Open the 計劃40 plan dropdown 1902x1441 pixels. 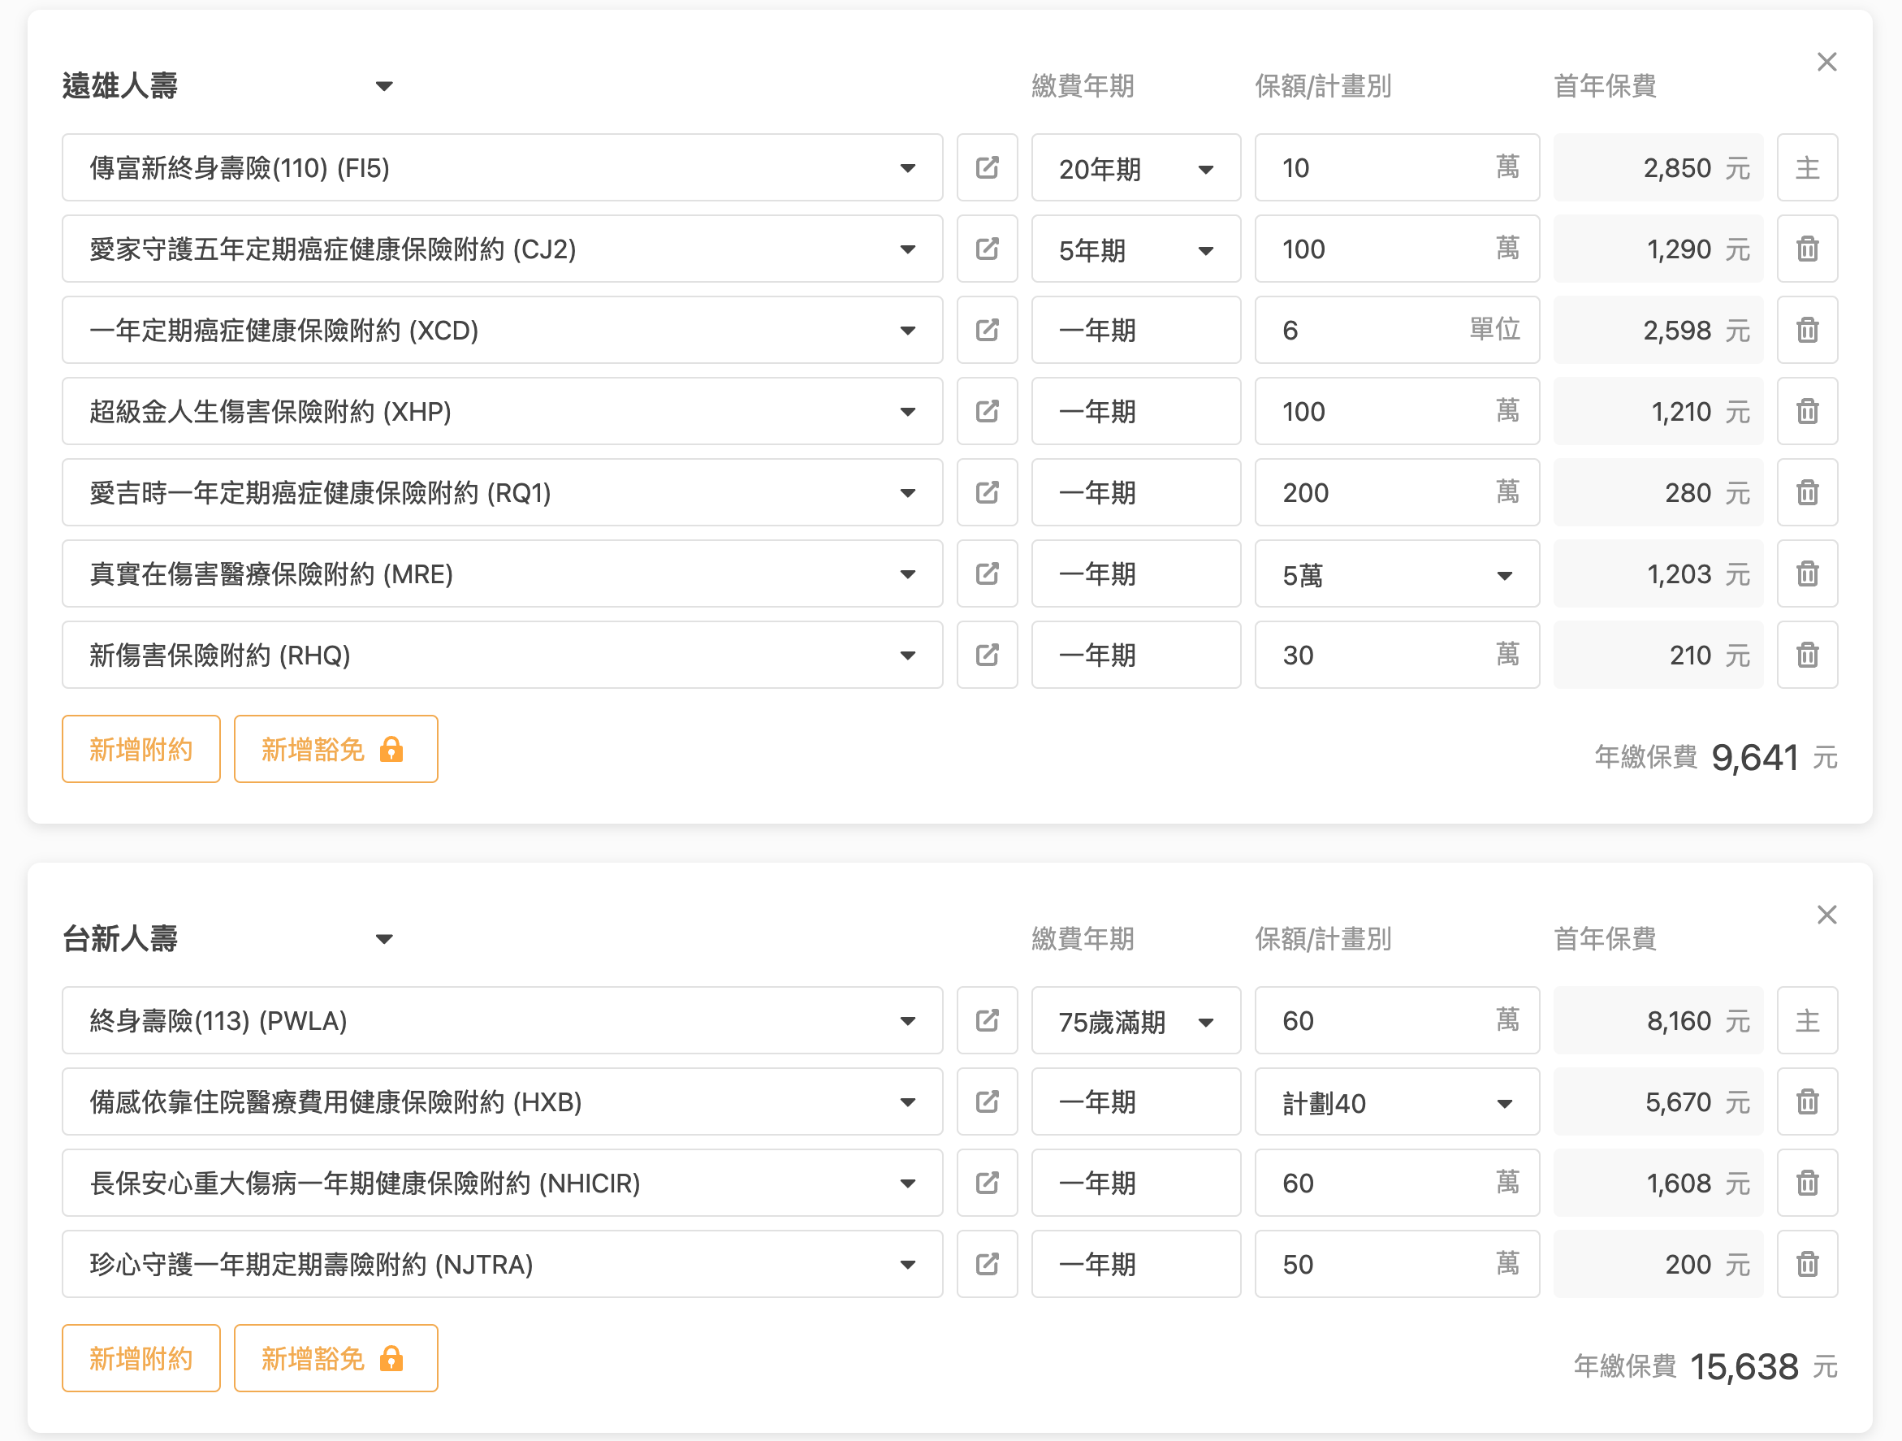click(1396, 1101)
